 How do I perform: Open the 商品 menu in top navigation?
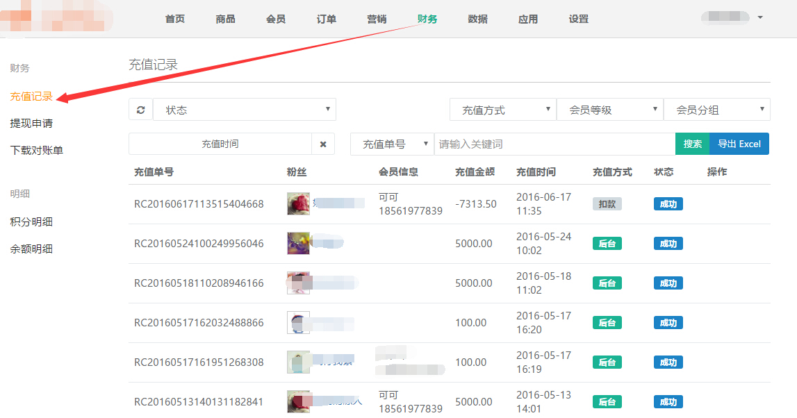[225, 19]
